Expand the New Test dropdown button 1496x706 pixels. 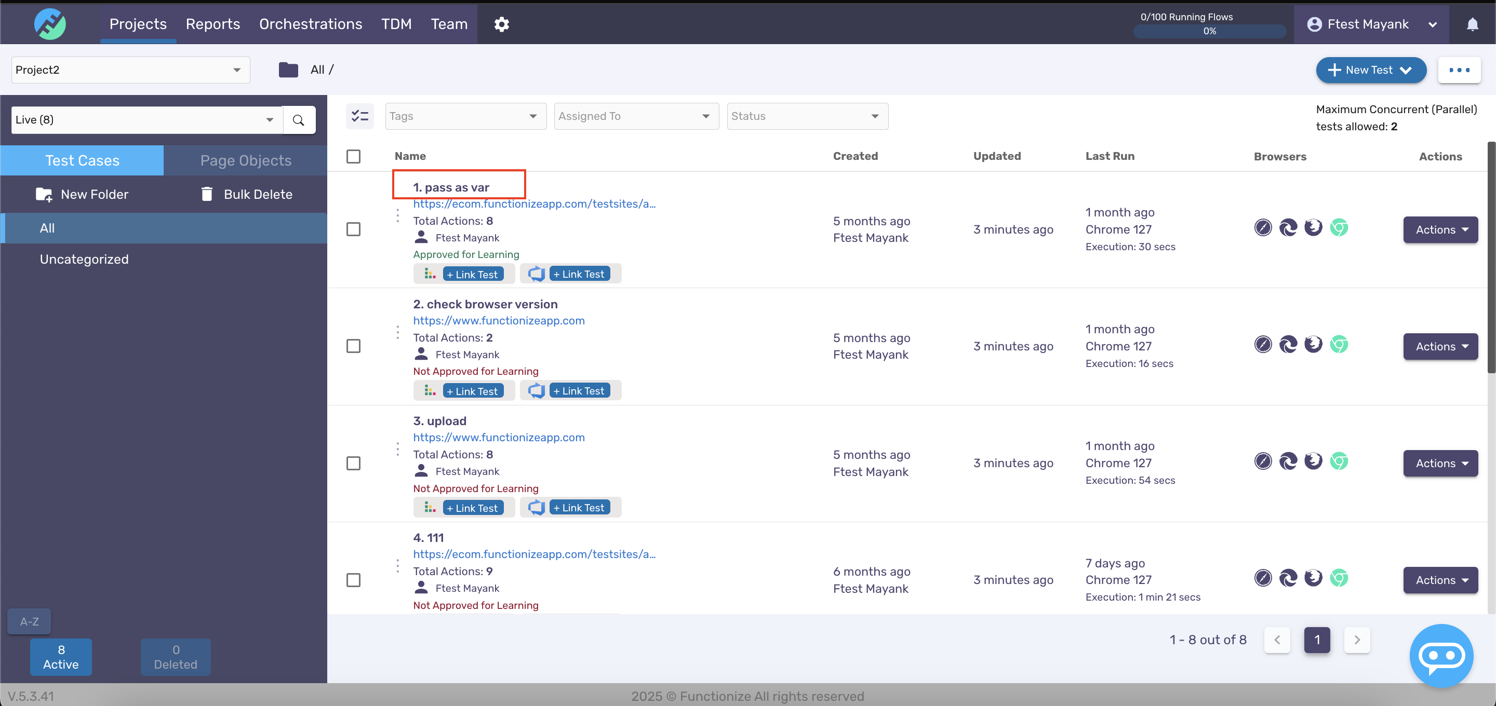(x=1371, y=70)
